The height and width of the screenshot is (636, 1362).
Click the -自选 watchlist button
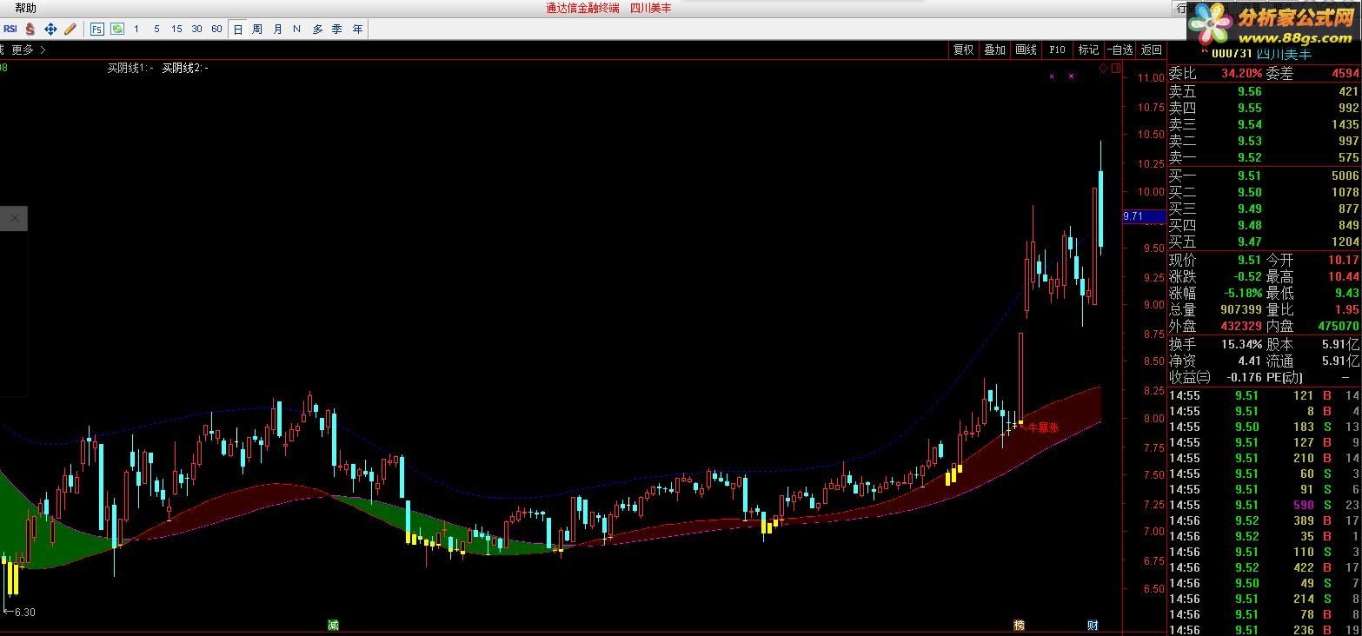tap(1119, 50)
